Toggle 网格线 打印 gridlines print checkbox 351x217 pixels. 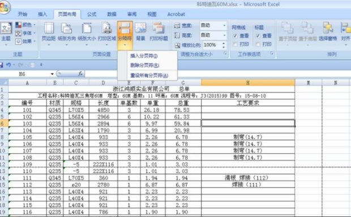[235, 44]
